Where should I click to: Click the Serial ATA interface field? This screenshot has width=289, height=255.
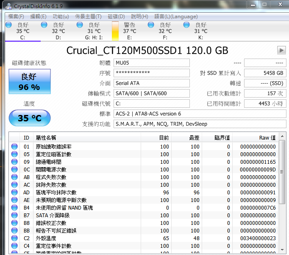pos(152,83)
